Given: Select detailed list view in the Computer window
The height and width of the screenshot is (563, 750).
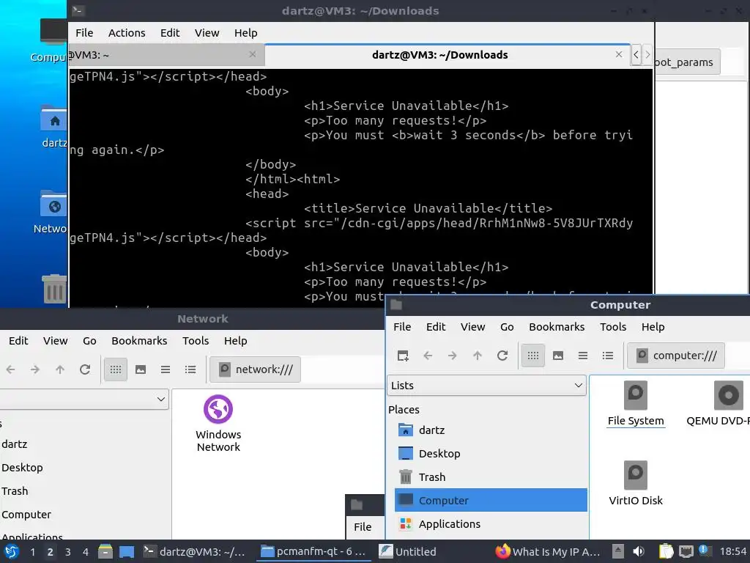Looking at the screenshot, I should (608, 356).
